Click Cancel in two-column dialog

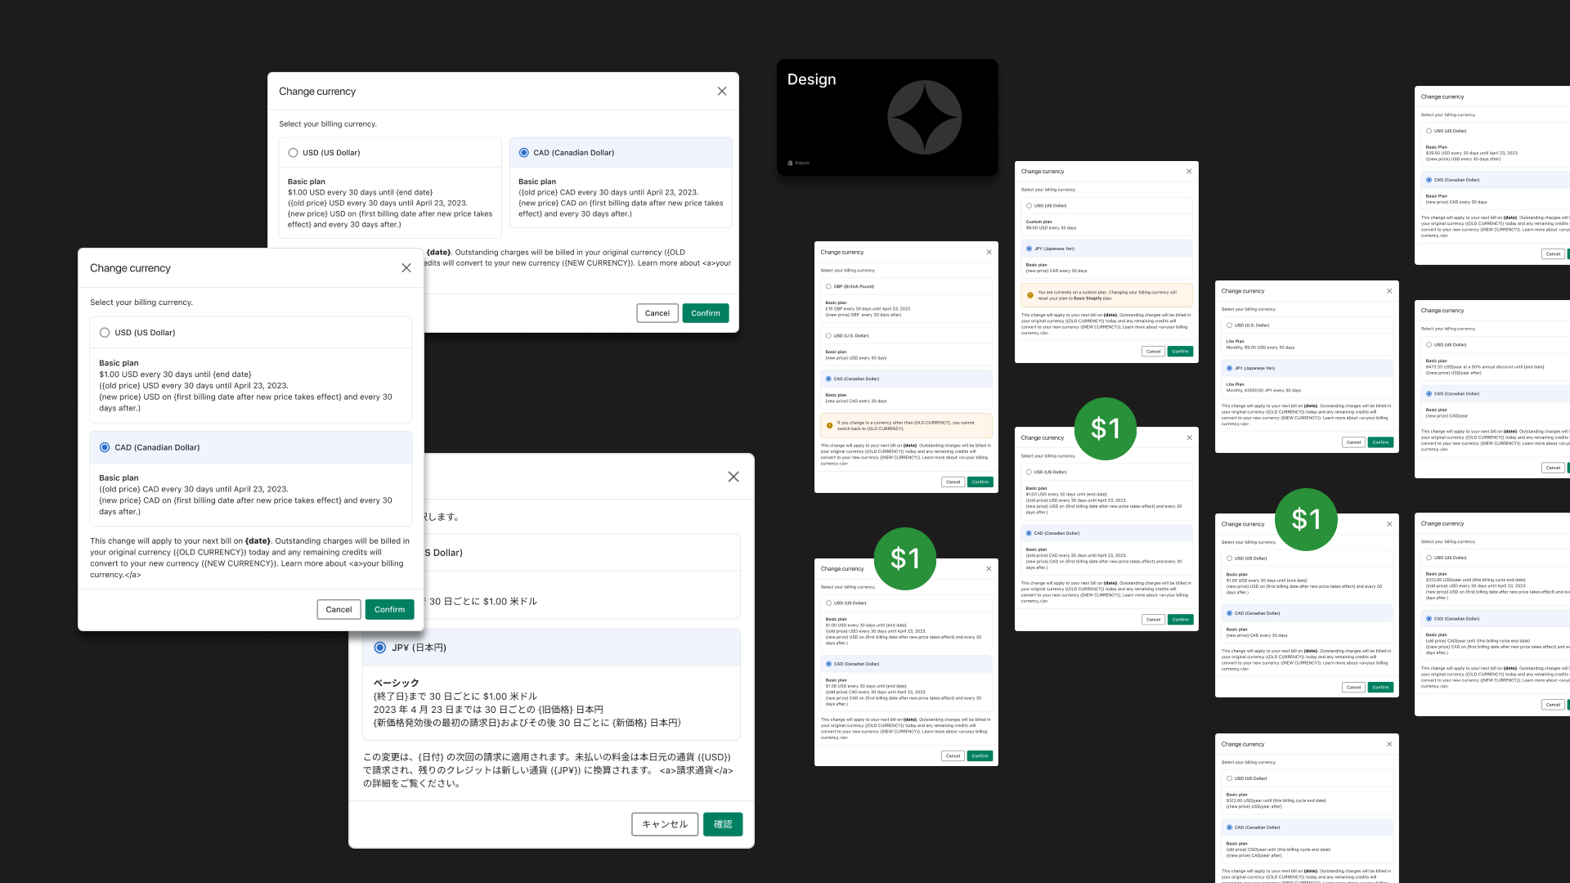click(657, 313)
